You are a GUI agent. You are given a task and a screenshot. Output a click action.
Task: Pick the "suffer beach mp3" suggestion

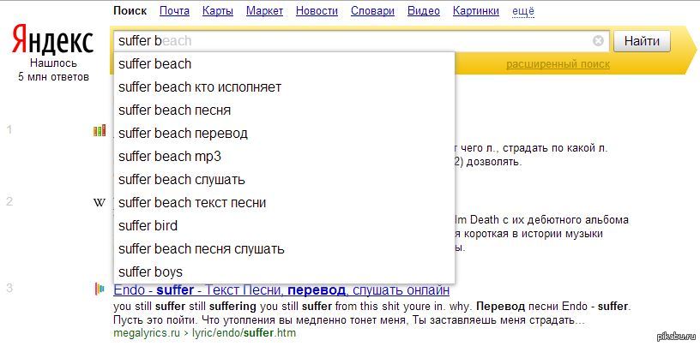click(x=170, y=157)
